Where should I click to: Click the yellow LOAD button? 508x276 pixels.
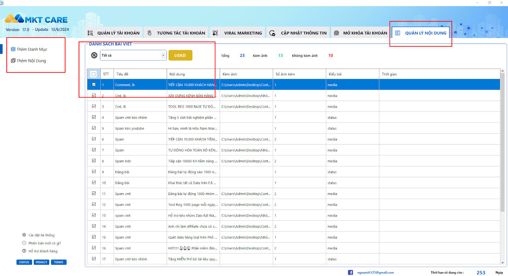[x=180, y=55]
